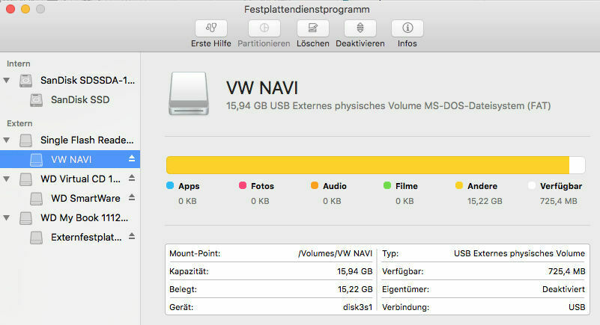Click WD My Book drive icon
The width and height of the screenshot is (600, 325).
(x=25, y=218)
